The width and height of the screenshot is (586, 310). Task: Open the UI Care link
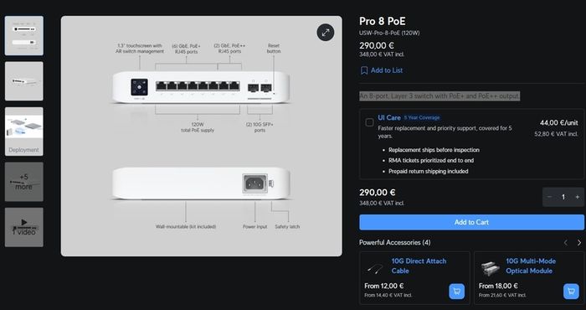pos(389,117)
